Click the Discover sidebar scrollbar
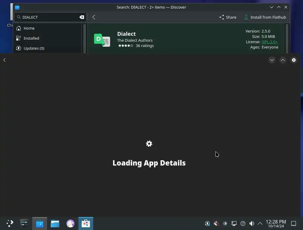Image resolution: width=303 pixels, height=230 pixels. click(84, 38)
